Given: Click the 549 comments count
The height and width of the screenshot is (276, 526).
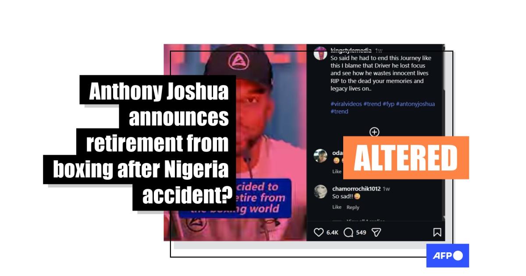Looking at the screenshot, I should [361, 232].
